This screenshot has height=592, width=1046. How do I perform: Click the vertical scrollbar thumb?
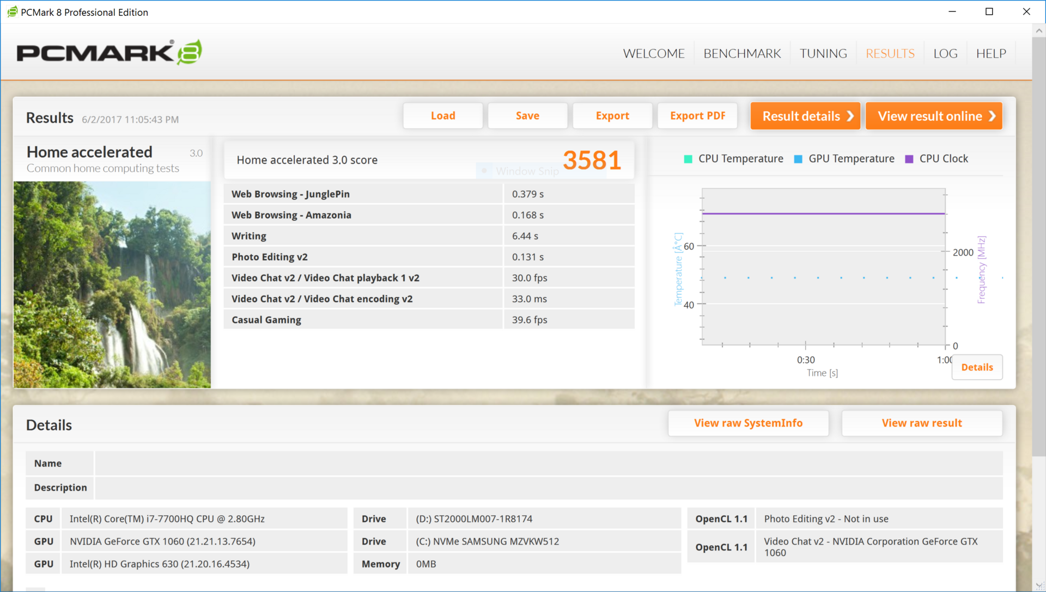1039,247
